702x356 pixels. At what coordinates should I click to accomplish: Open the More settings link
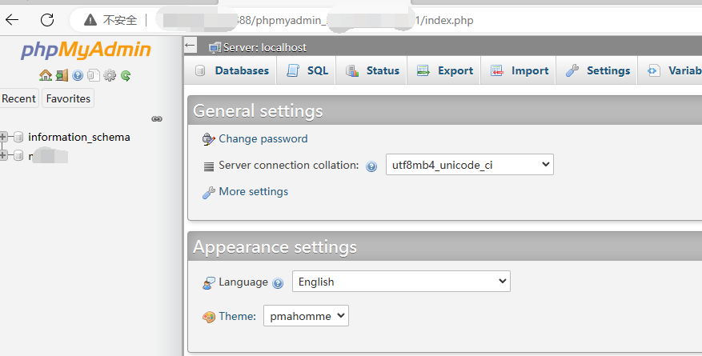pyautogui.click(x=253, y=191)
